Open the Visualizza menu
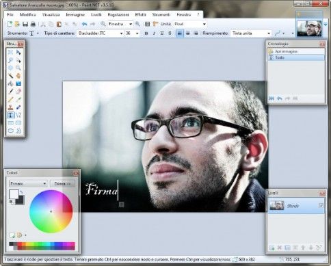Image resolution: width=331 pixels, height=266 pixels. 51,14
